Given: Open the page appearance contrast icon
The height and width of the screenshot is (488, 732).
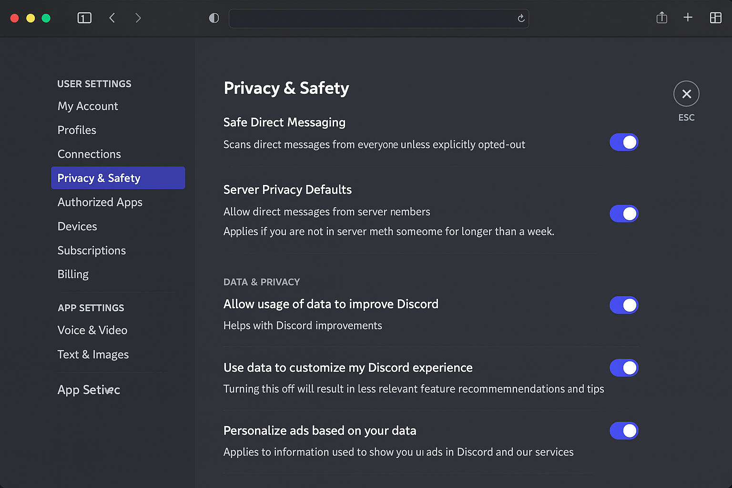Looking at the screenshot, I should click(x=213, y=18).
